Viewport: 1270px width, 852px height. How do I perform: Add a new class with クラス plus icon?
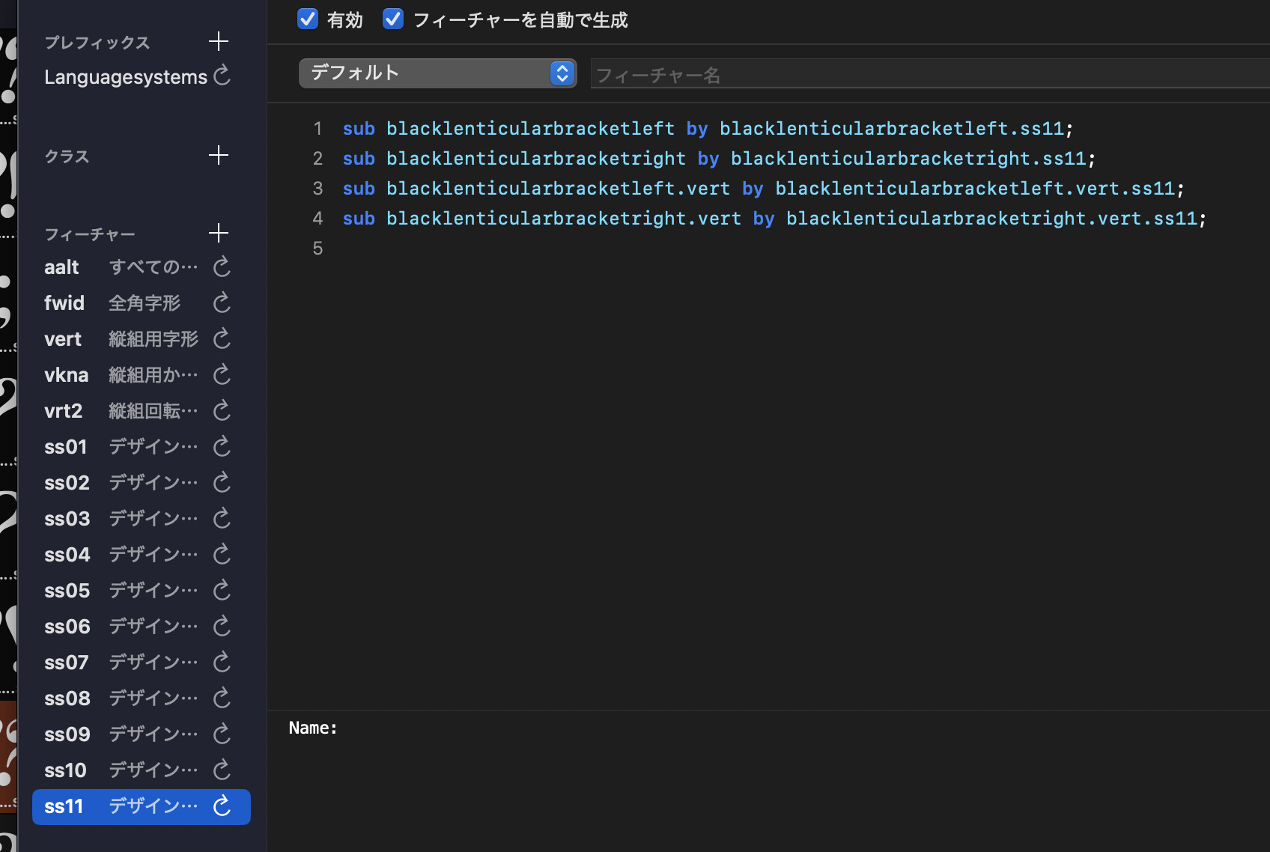(x=218, y=155)
